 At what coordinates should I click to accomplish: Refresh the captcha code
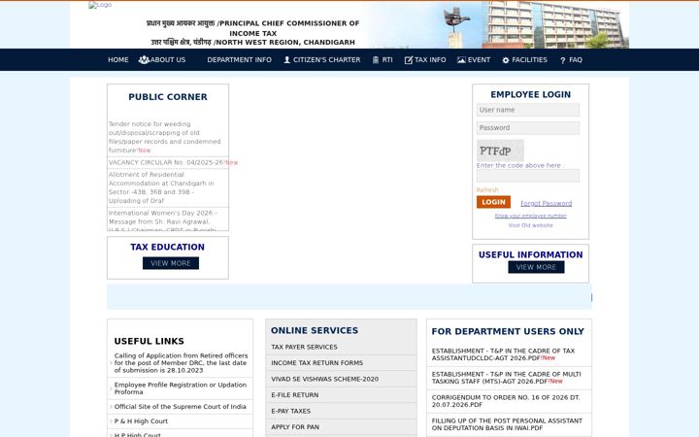point(487,190)
